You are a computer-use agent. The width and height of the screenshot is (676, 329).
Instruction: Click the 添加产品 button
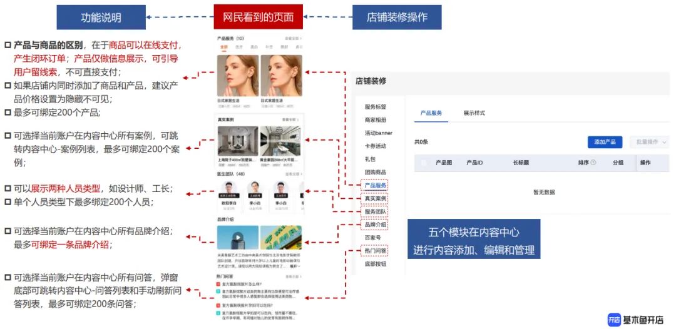click(x=605, y=142)
